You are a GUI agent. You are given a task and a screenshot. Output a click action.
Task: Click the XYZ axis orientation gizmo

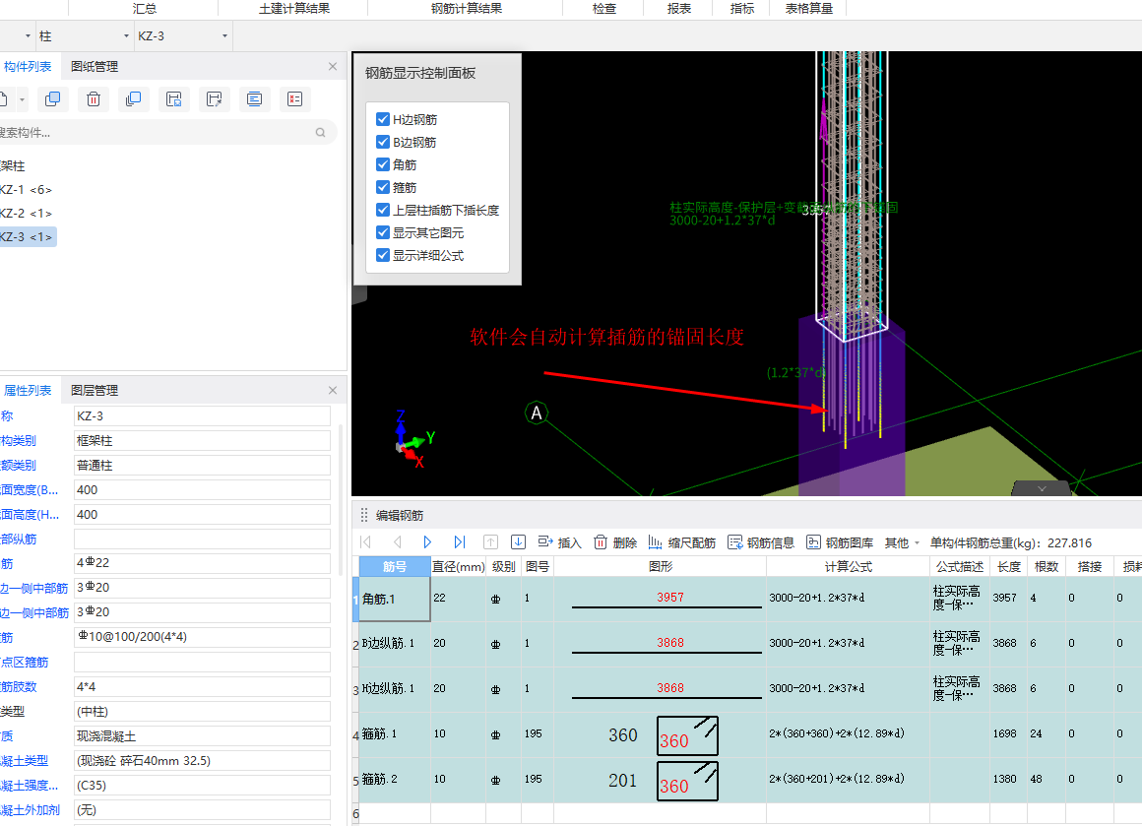pos(413,440)
